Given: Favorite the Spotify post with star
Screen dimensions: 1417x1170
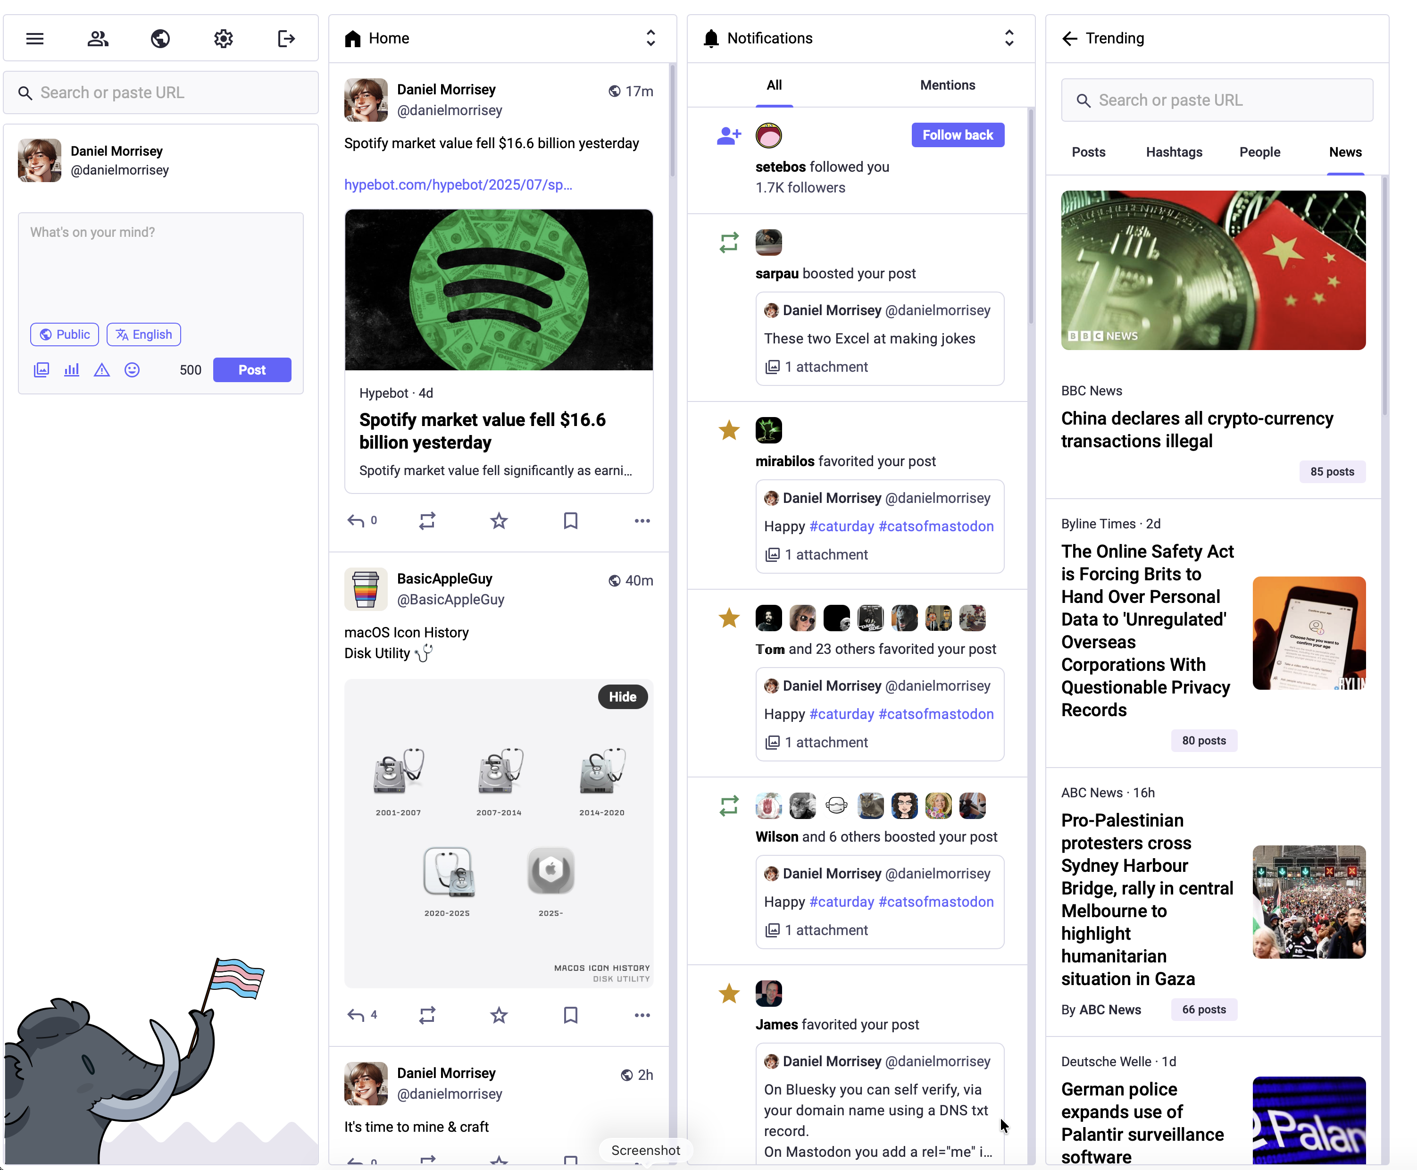Looking at the screenshot, I should (499, 520).
